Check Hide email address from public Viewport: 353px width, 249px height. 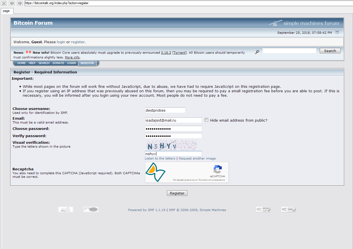206,120
